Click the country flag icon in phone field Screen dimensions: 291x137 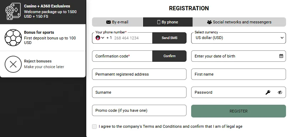[98, 38]
